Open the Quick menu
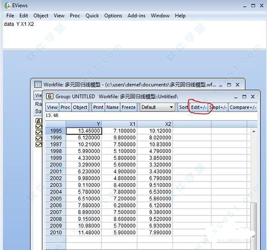This screenshot has width=267, height=250. 92,15
